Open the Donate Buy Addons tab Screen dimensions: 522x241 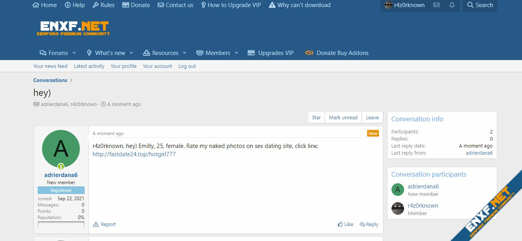(337, 53)
